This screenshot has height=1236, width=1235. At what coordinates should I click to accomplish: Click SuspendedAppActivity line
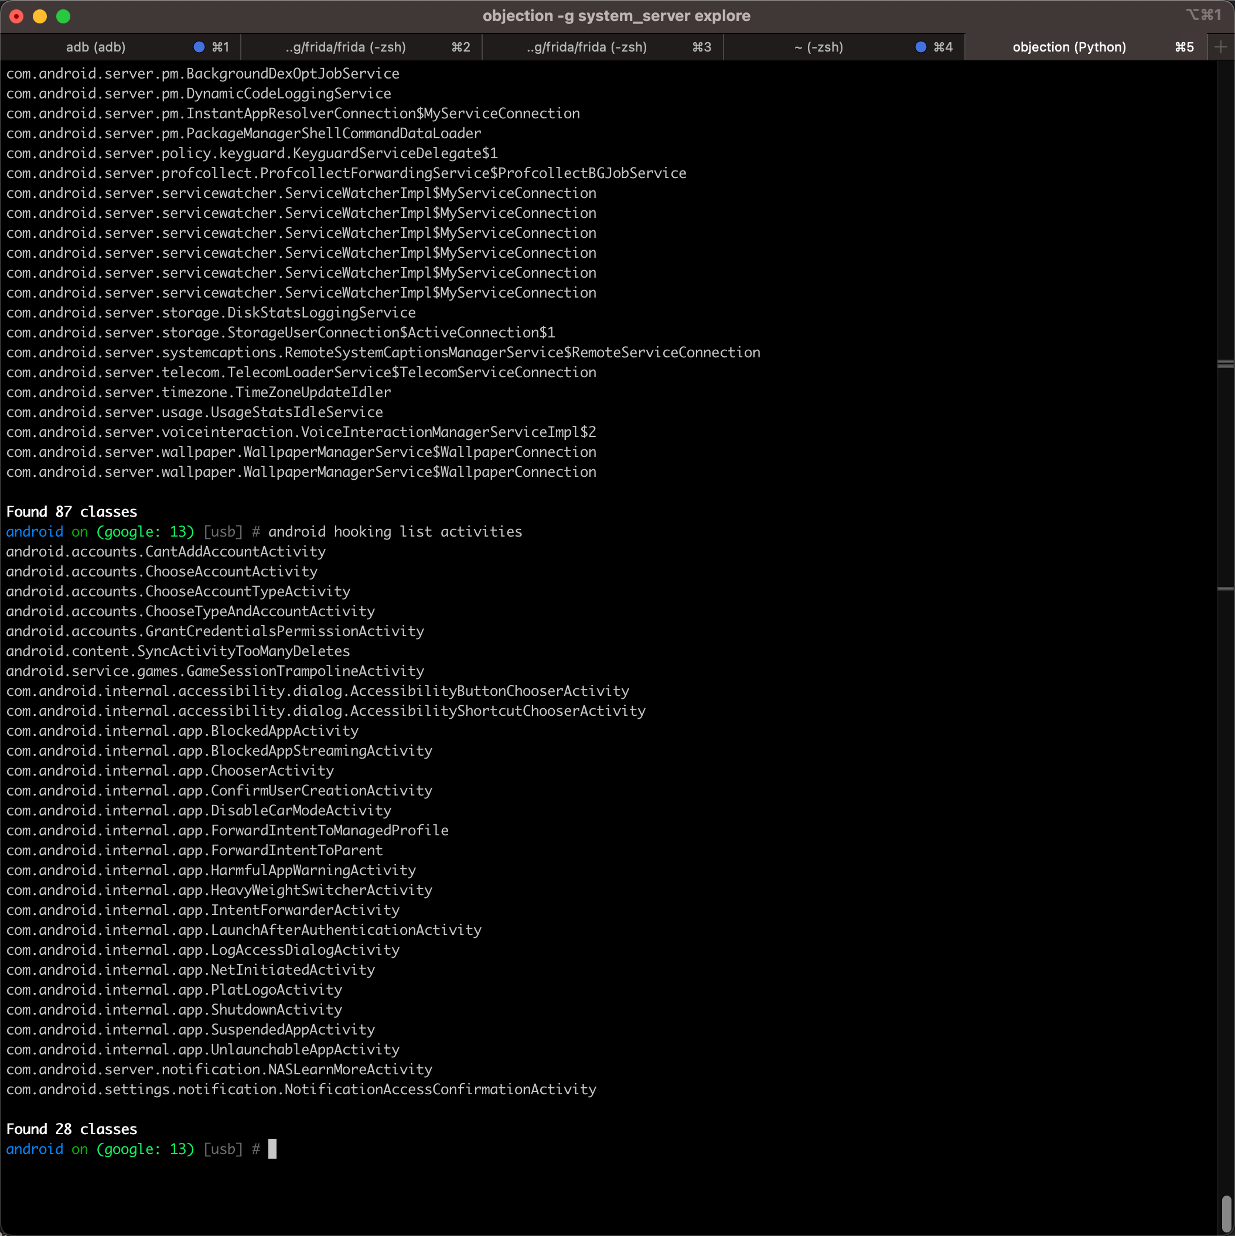coord(190,1029)
